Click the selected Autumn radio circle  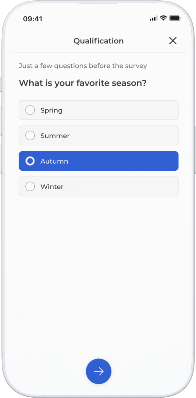coord(30,161)
